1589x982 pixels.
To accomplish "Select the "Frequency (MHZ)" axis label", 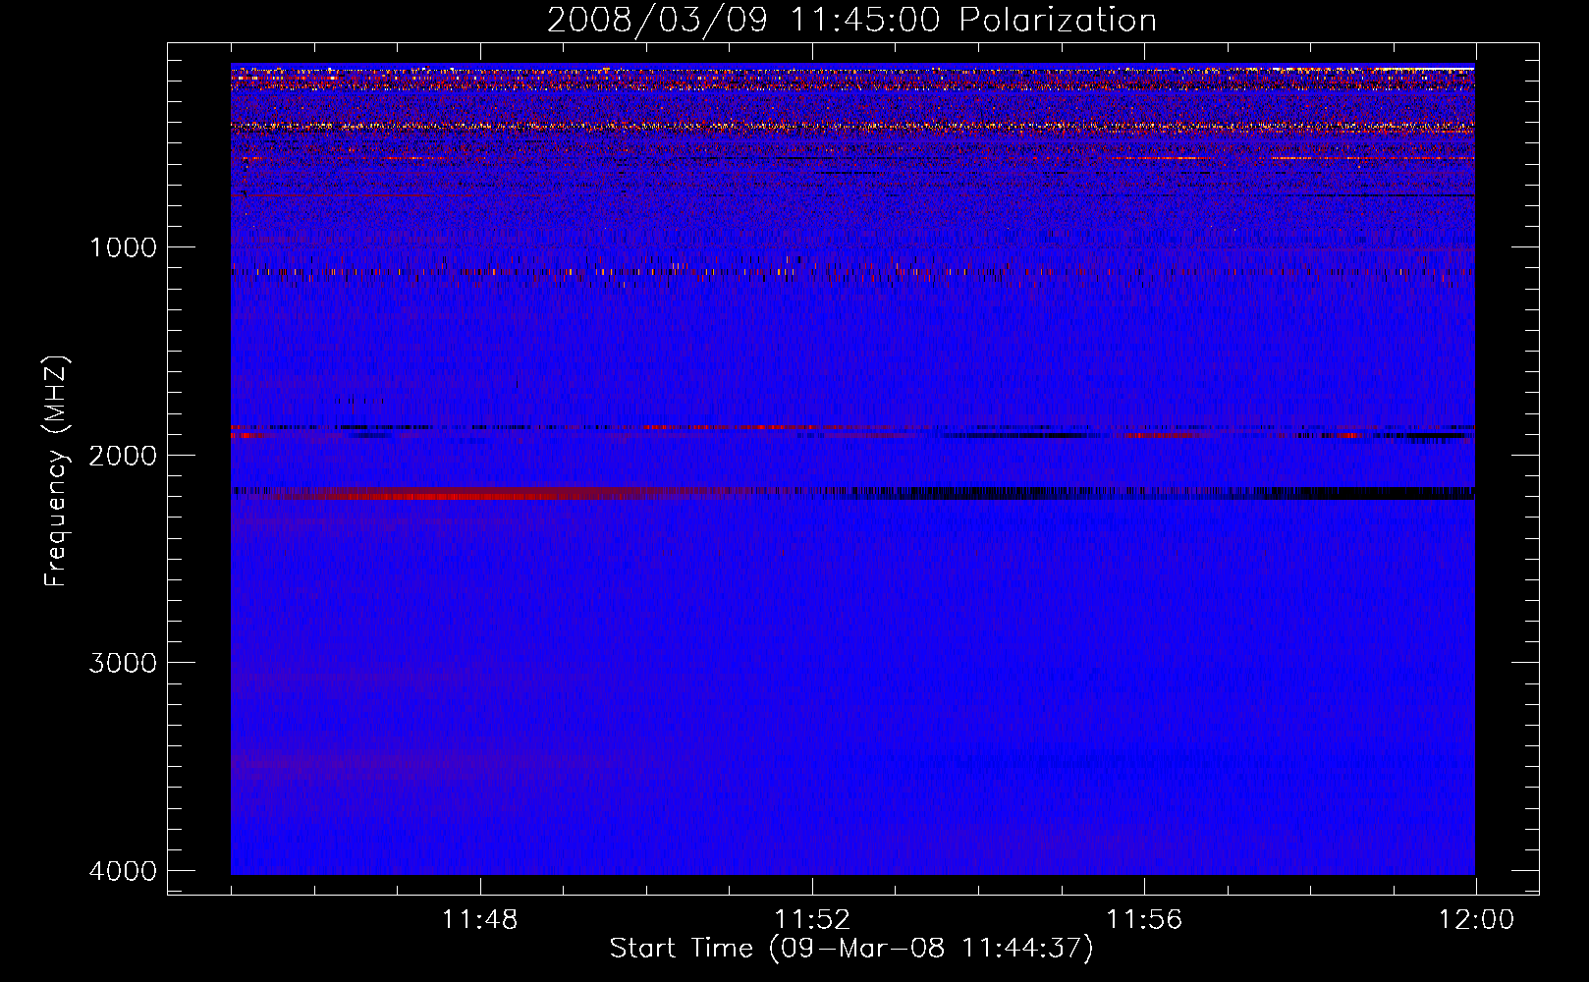I will 56,471.
